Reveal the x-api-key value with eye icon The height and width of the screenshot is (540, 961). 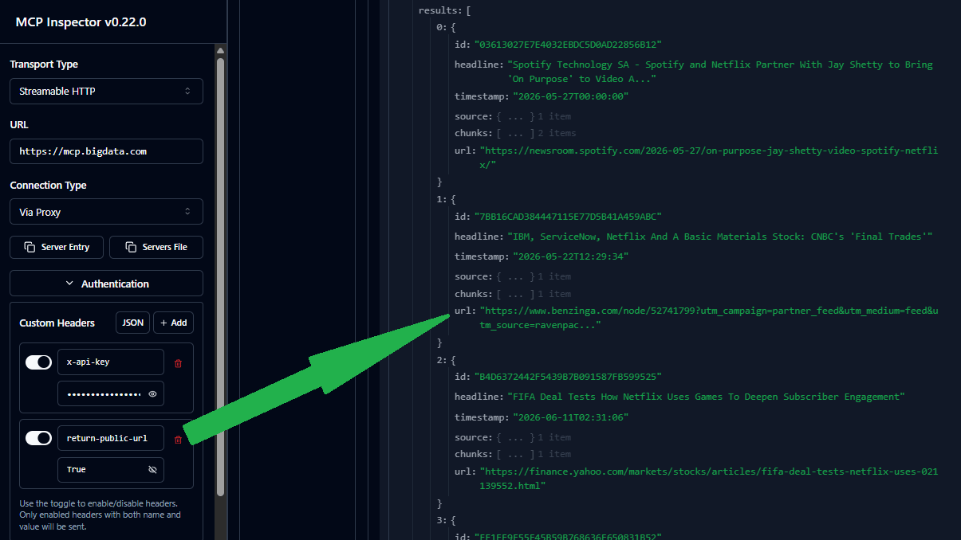click(152, 393)
